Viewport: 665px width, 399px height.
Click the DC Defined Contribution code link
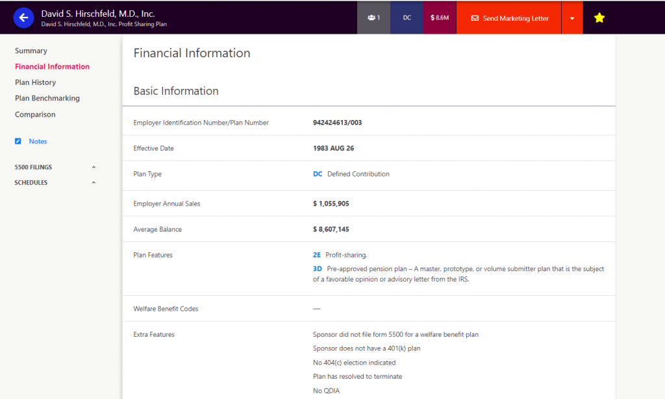coord(318,174)
